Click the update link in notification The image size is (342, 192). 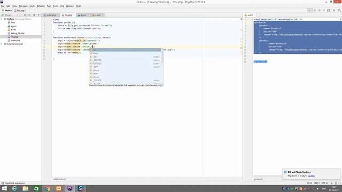click(x=311, y=175)
